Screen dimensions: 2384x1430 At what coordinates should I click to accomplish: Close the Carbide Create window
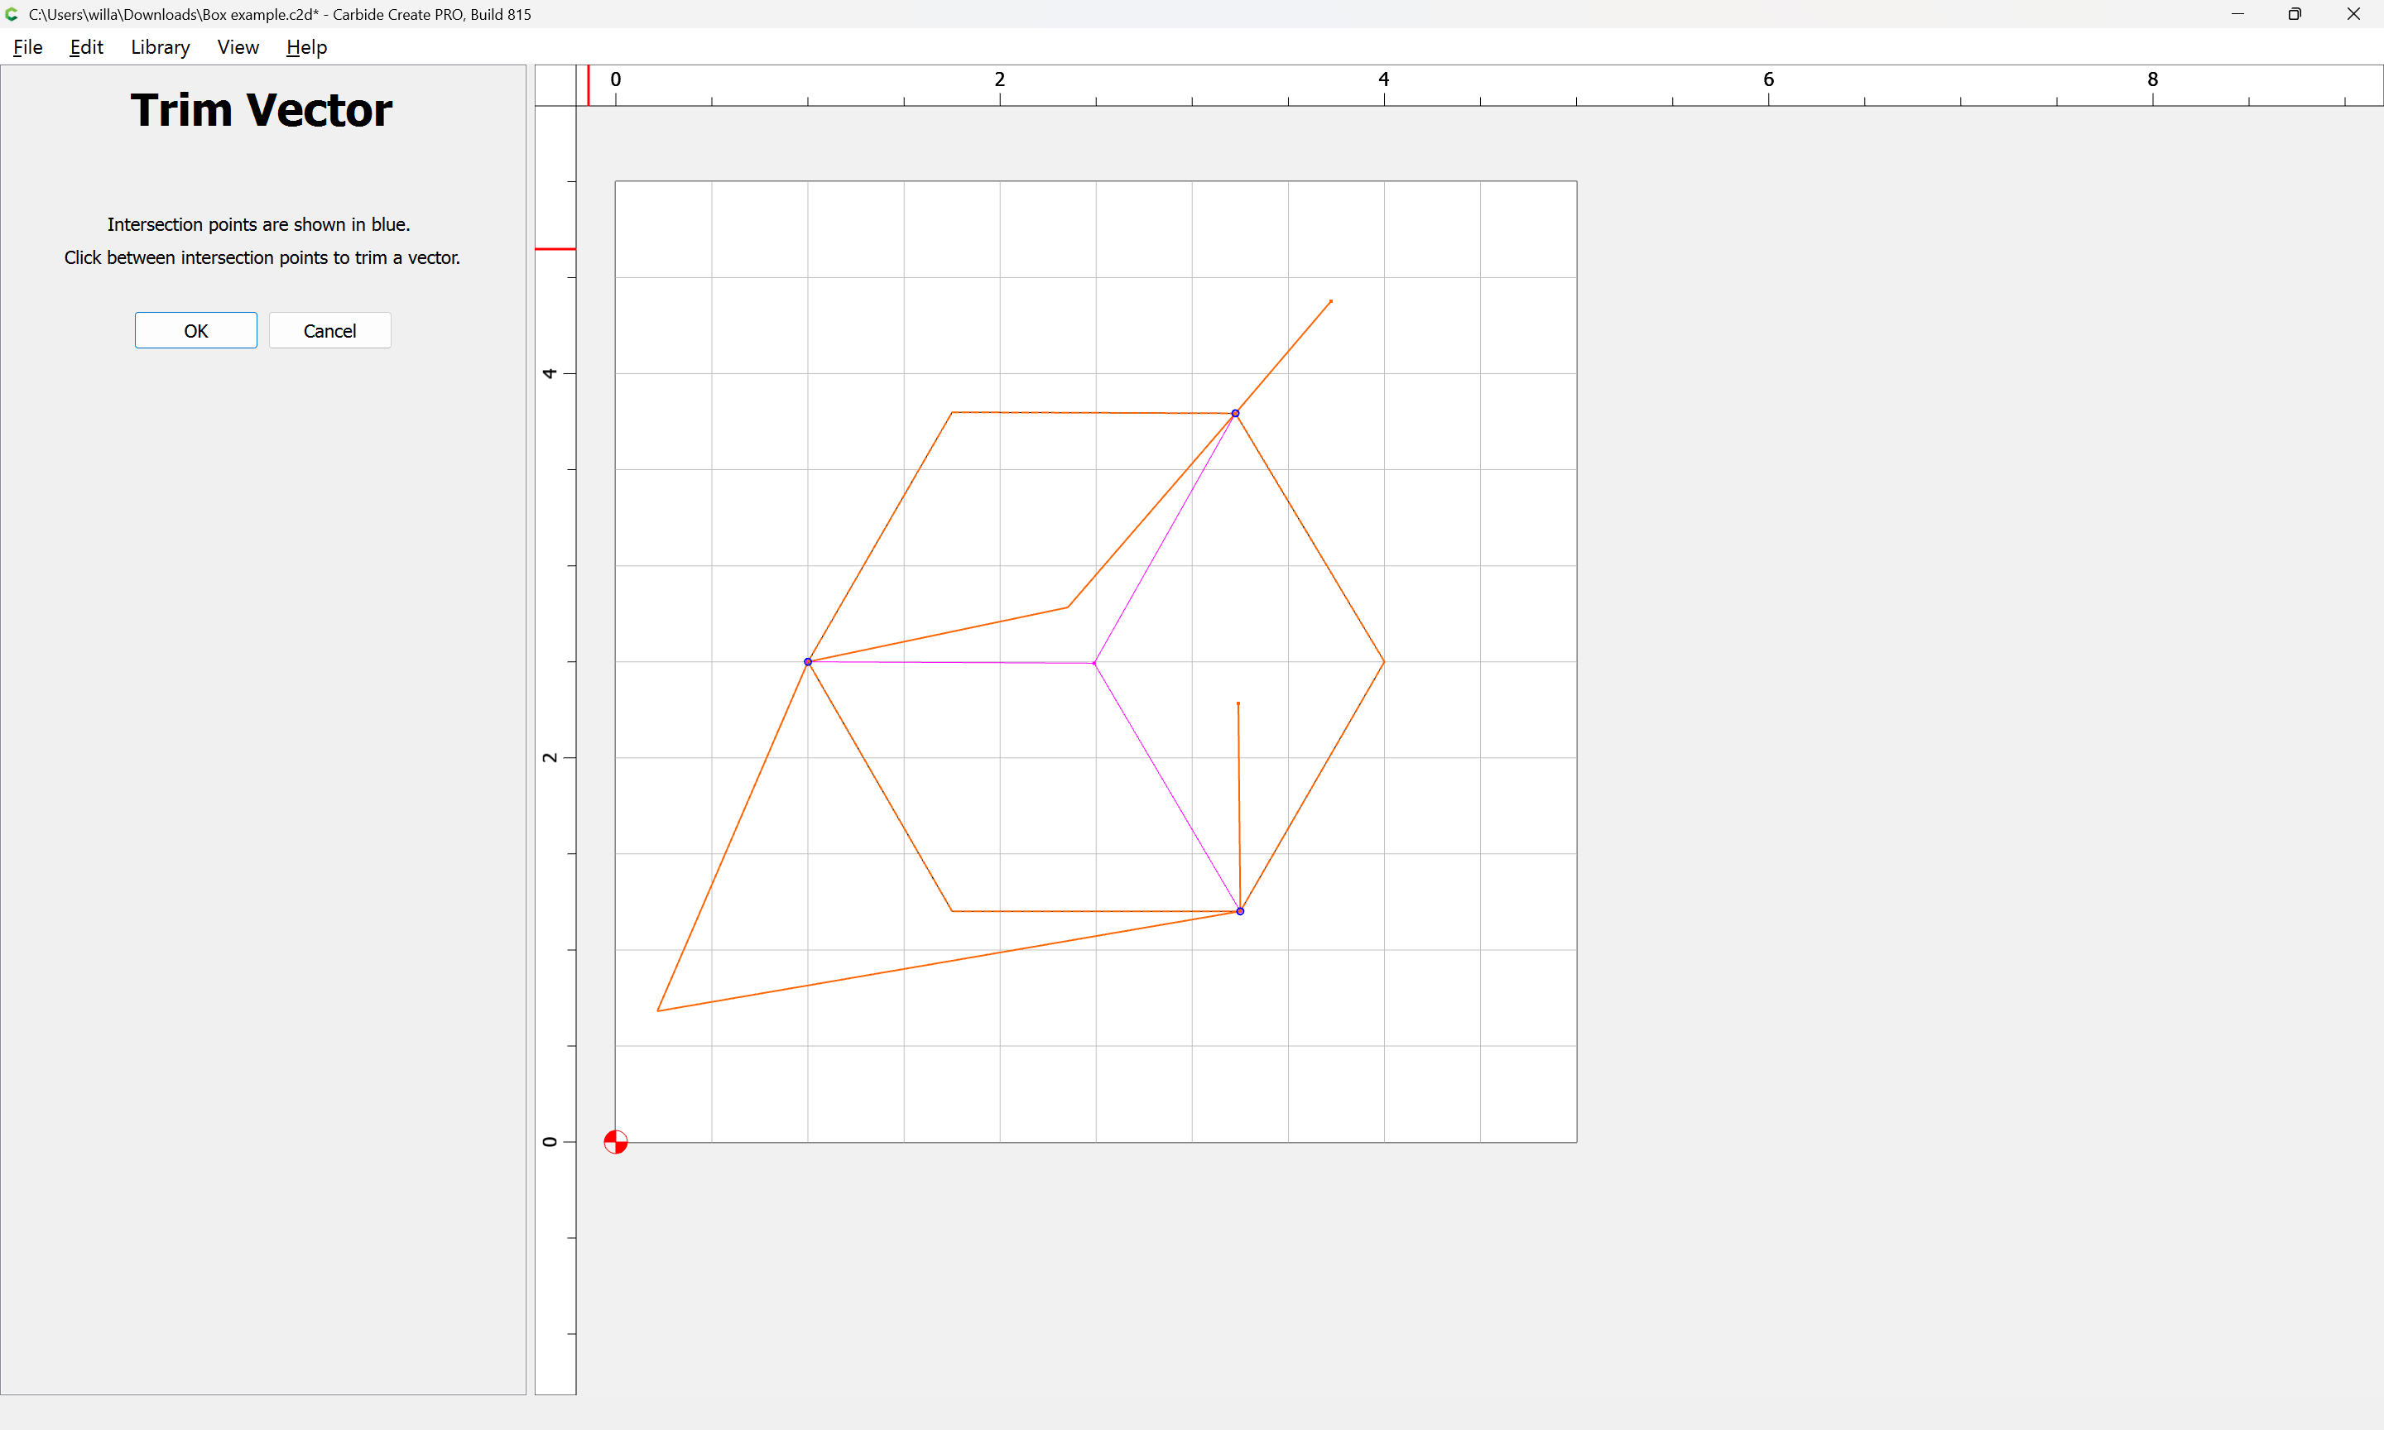tap(2353, 14)
